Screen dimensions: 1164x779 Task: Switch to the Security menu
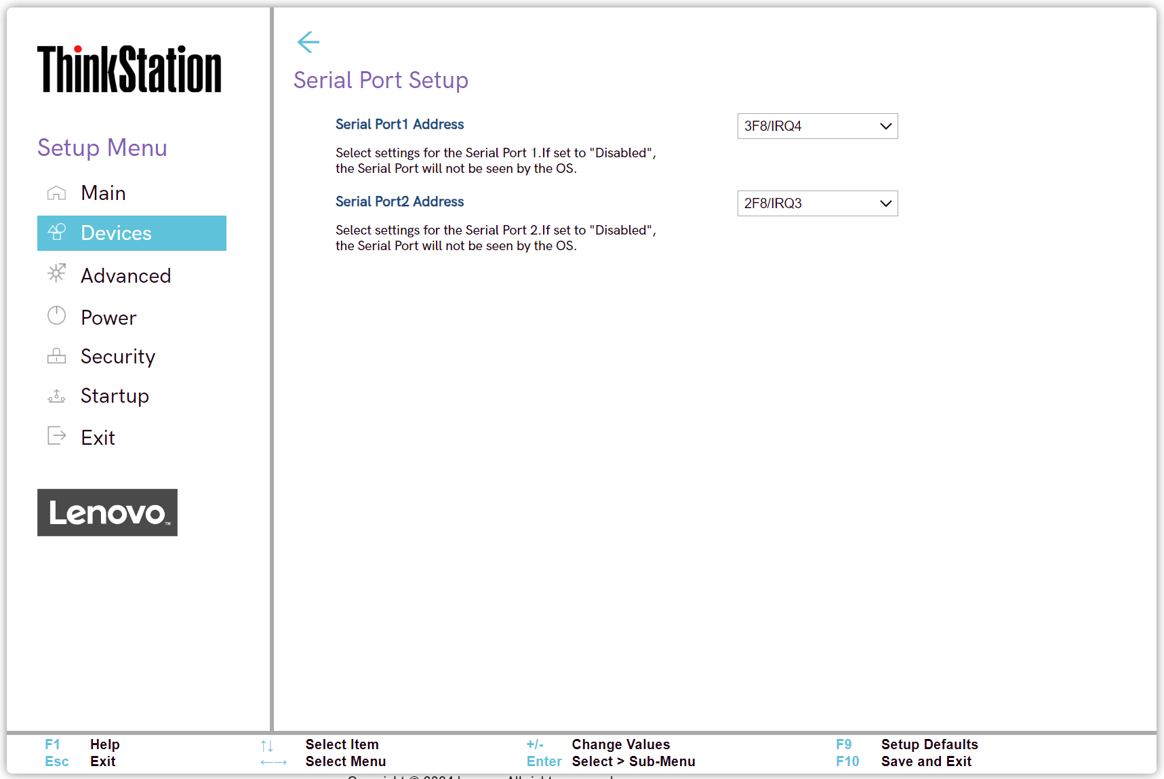(119, 356)
